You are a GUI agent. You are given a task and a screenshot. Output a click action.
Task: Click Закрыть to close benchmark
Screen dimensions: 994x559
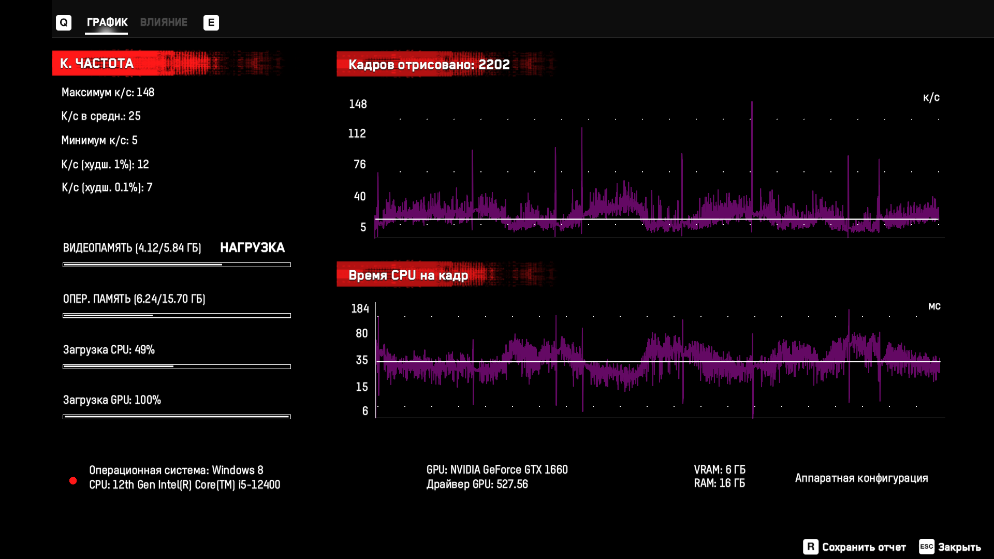(959, 547)
